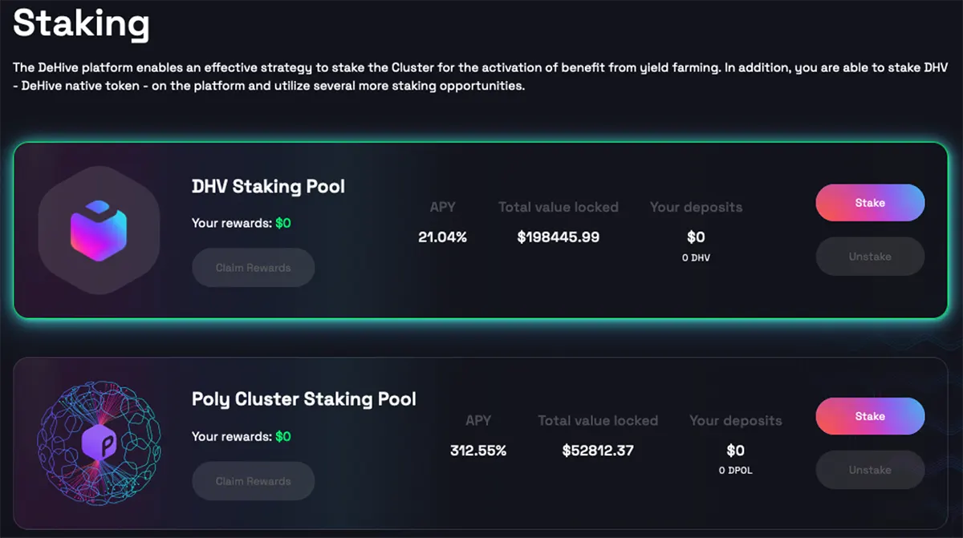
Task: Click the Staking page heading
Action: pyautogui.click(x=81, y=23)
